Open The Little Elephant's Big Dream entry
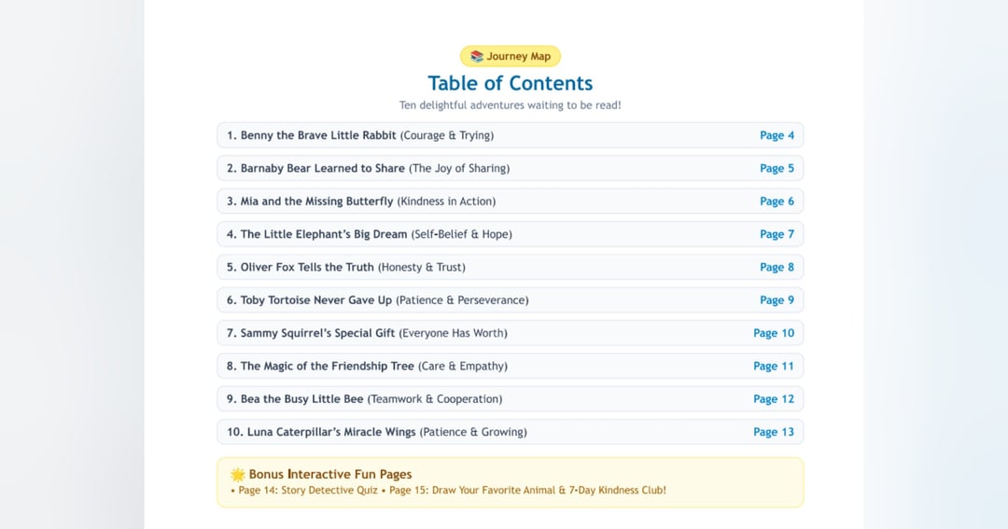The width and height of the screenshot is (1008, 529). point(511,234)
